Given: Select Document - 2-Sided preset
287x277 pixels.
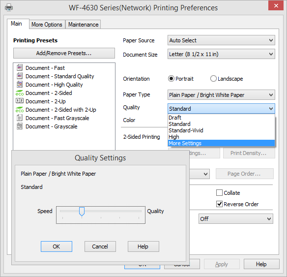Looking at the screenshot, I should [x=49, y=93].
